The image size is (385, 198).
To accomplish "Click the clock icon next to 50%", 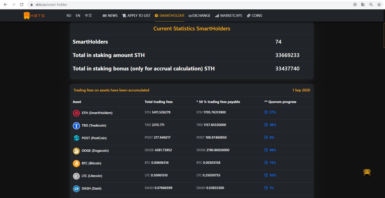I will (266, 175).
